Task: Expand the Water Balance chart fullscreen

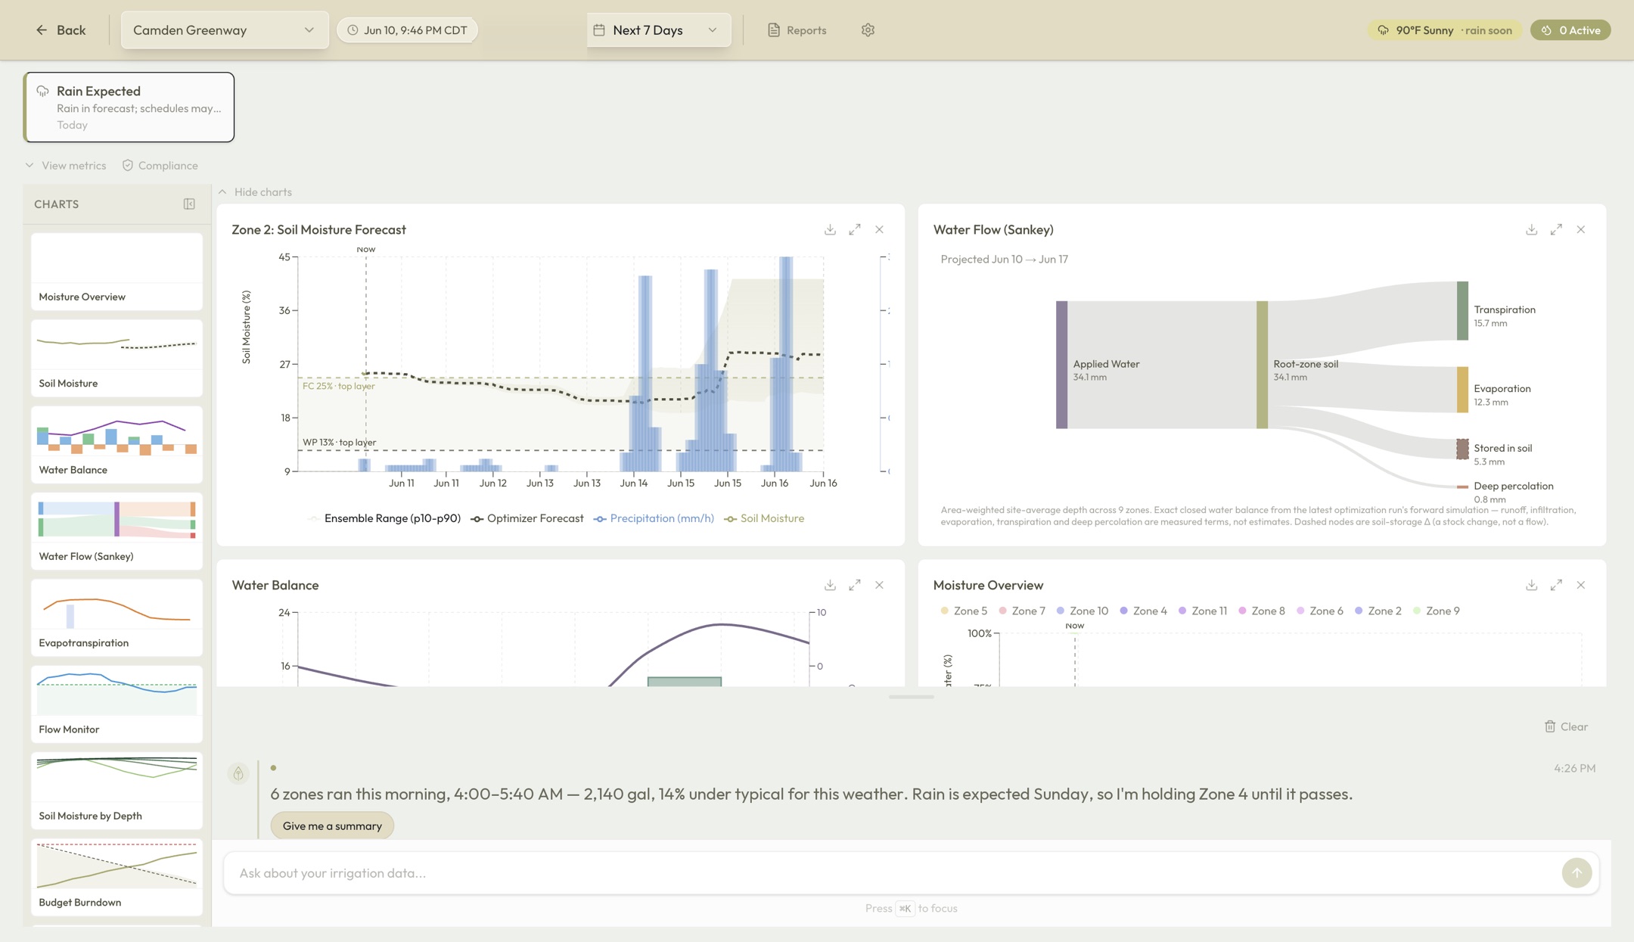Action: (x=855, y=585)
